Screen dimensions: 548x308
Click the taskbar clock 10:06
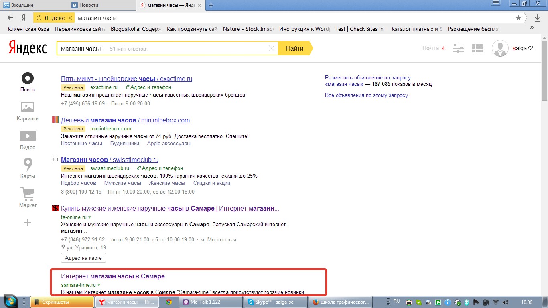click(526, 302)
